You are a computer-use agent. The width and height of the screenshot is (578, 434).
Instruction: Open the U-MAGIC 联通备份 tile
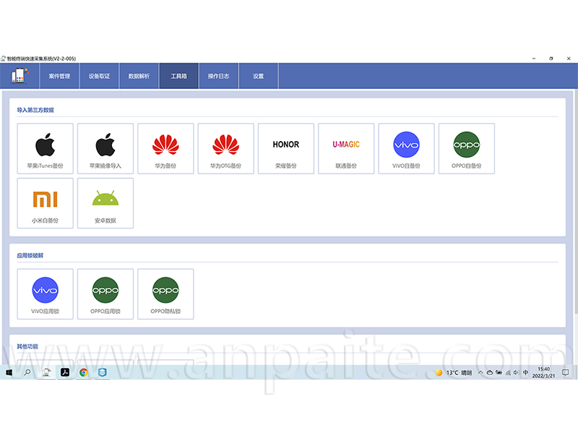346,148
